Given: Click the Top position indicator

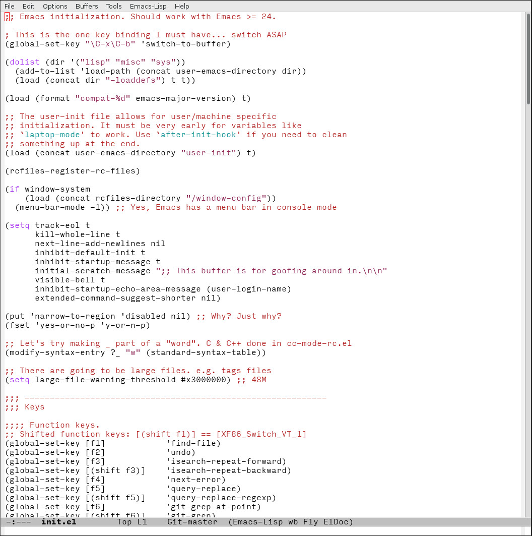Looking at the screenshot, I should [x=124, y=522].
